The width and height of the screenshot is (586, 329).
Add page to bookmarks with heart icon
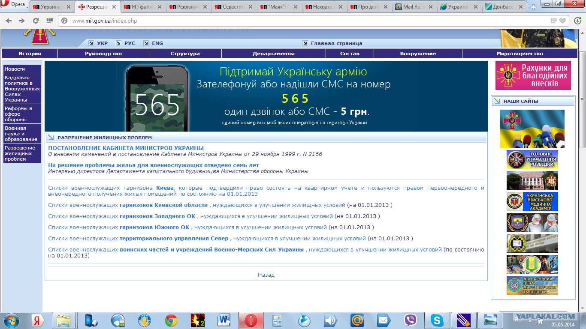pyautogui.click(x=562, y=21)
